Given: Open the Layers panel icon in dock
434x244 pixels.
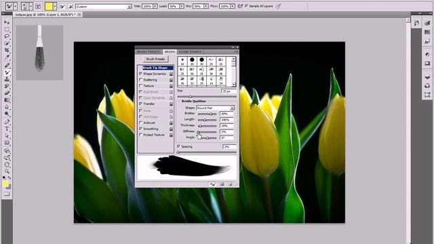Looking at the screenshot, I should pos(427,77).
